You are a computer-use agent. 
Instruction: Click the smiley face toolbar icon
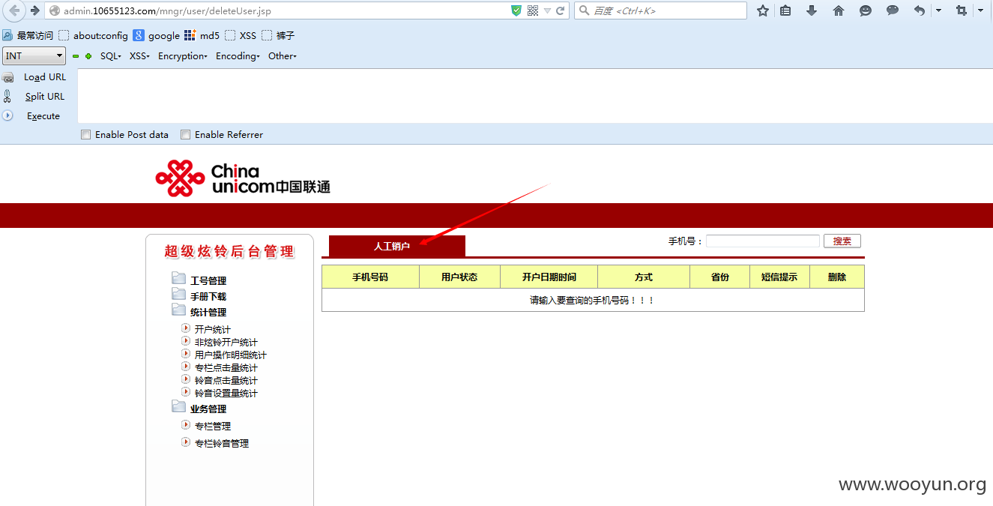[866, 10]
